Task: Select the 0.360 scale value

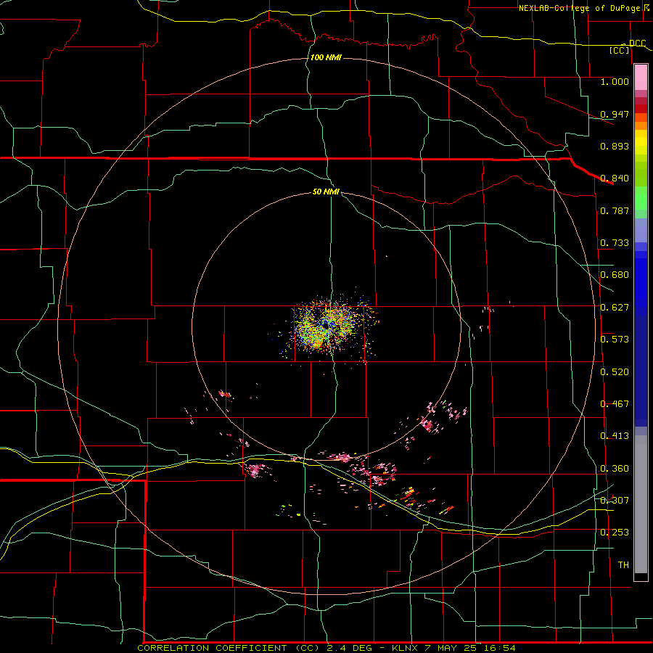Action: tap(615, 469)
